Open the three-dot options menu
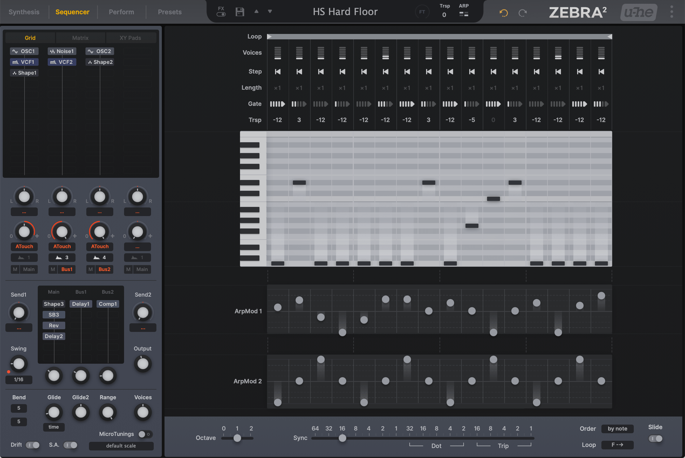 pos(672,12)
